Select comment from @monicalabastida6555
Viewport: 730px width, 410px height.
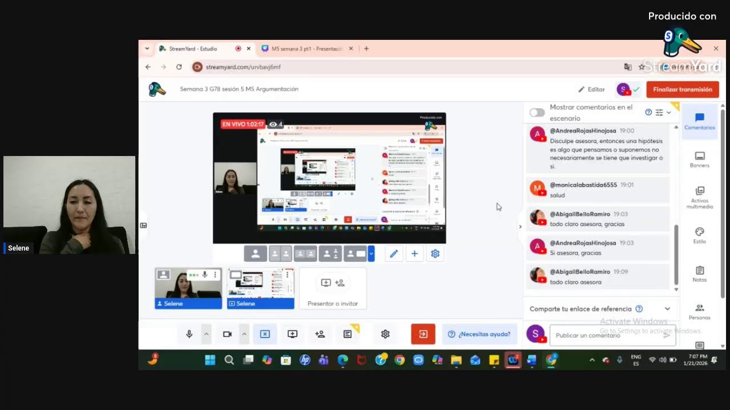point(597,190)
